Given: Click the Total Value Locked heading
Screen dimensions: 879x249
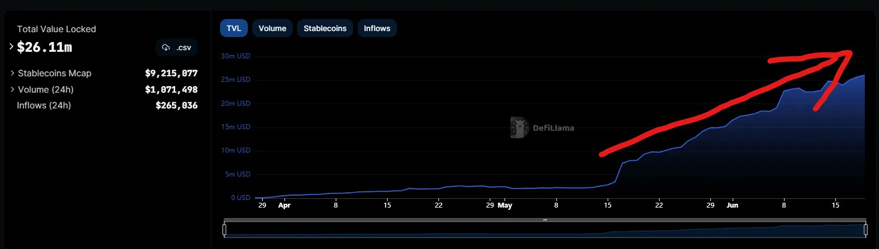Looking at the screenshot, I should (56, 29).
